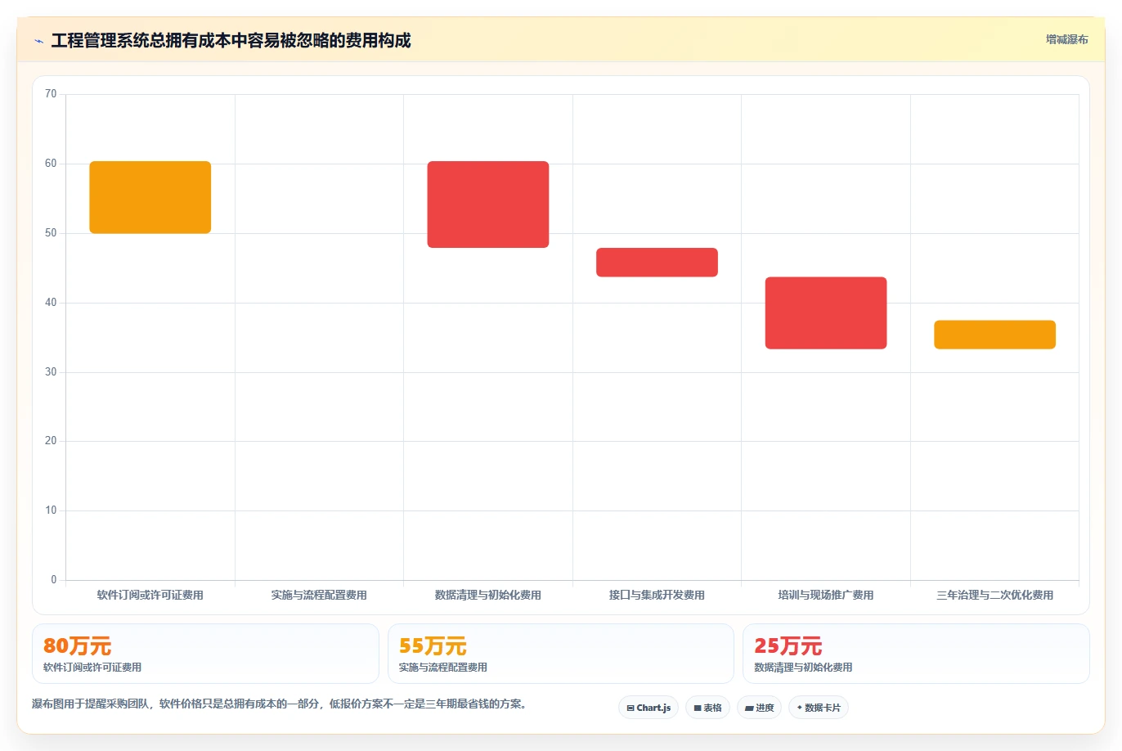
Task: Click the Chart.js tag pill
Action: click(649, 708)
